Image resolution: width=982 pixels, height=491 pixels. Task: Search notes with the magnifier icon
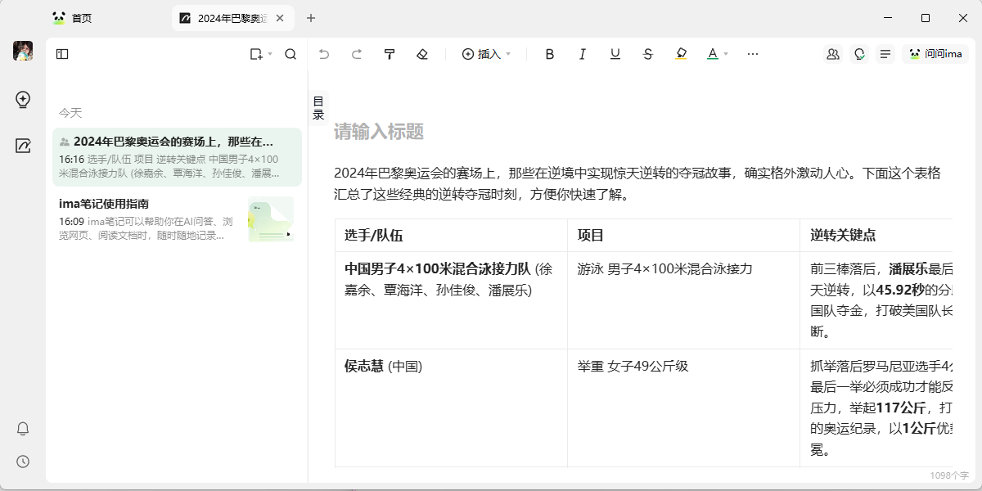point(291,54)
